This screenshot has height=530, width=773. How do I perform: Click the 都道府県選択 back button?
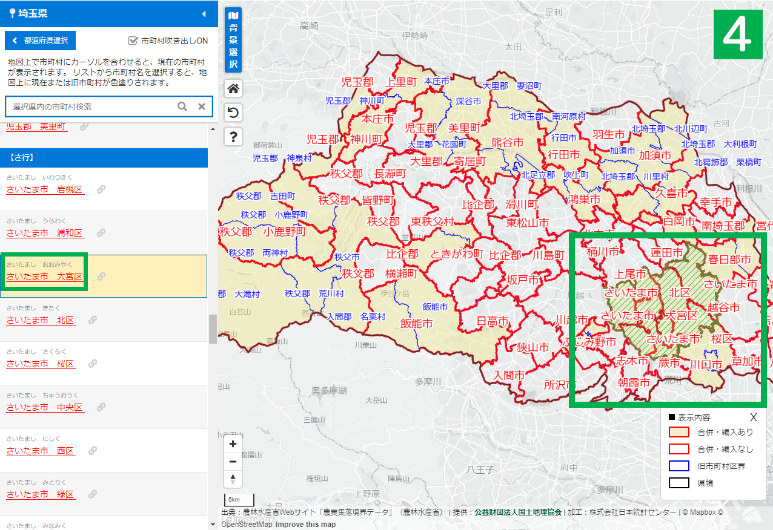pos(40,41)
